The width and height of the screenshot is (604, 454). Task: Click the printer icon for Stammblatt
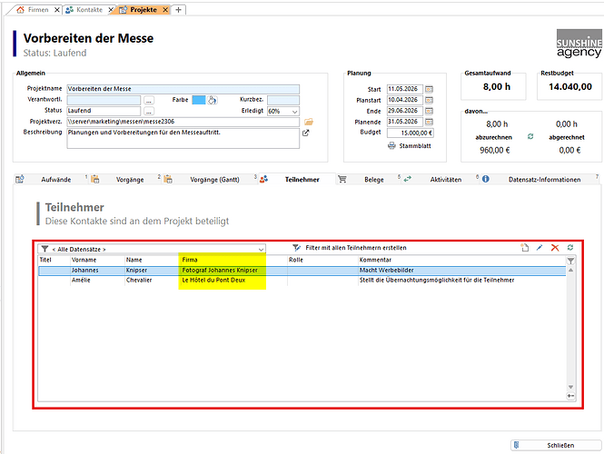(391, 146)
